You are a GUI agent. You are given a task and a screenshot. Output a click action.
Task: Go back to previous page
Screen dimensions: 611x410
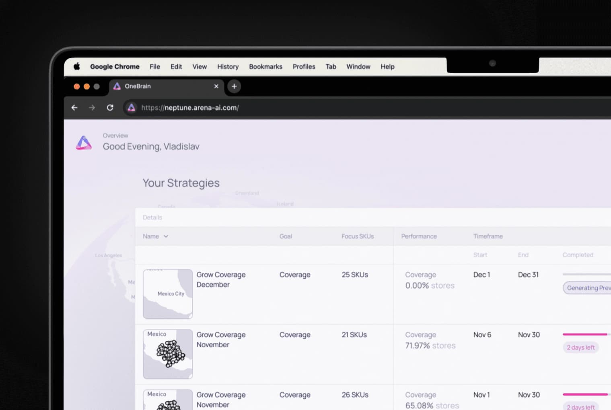(x=74, y=108)
